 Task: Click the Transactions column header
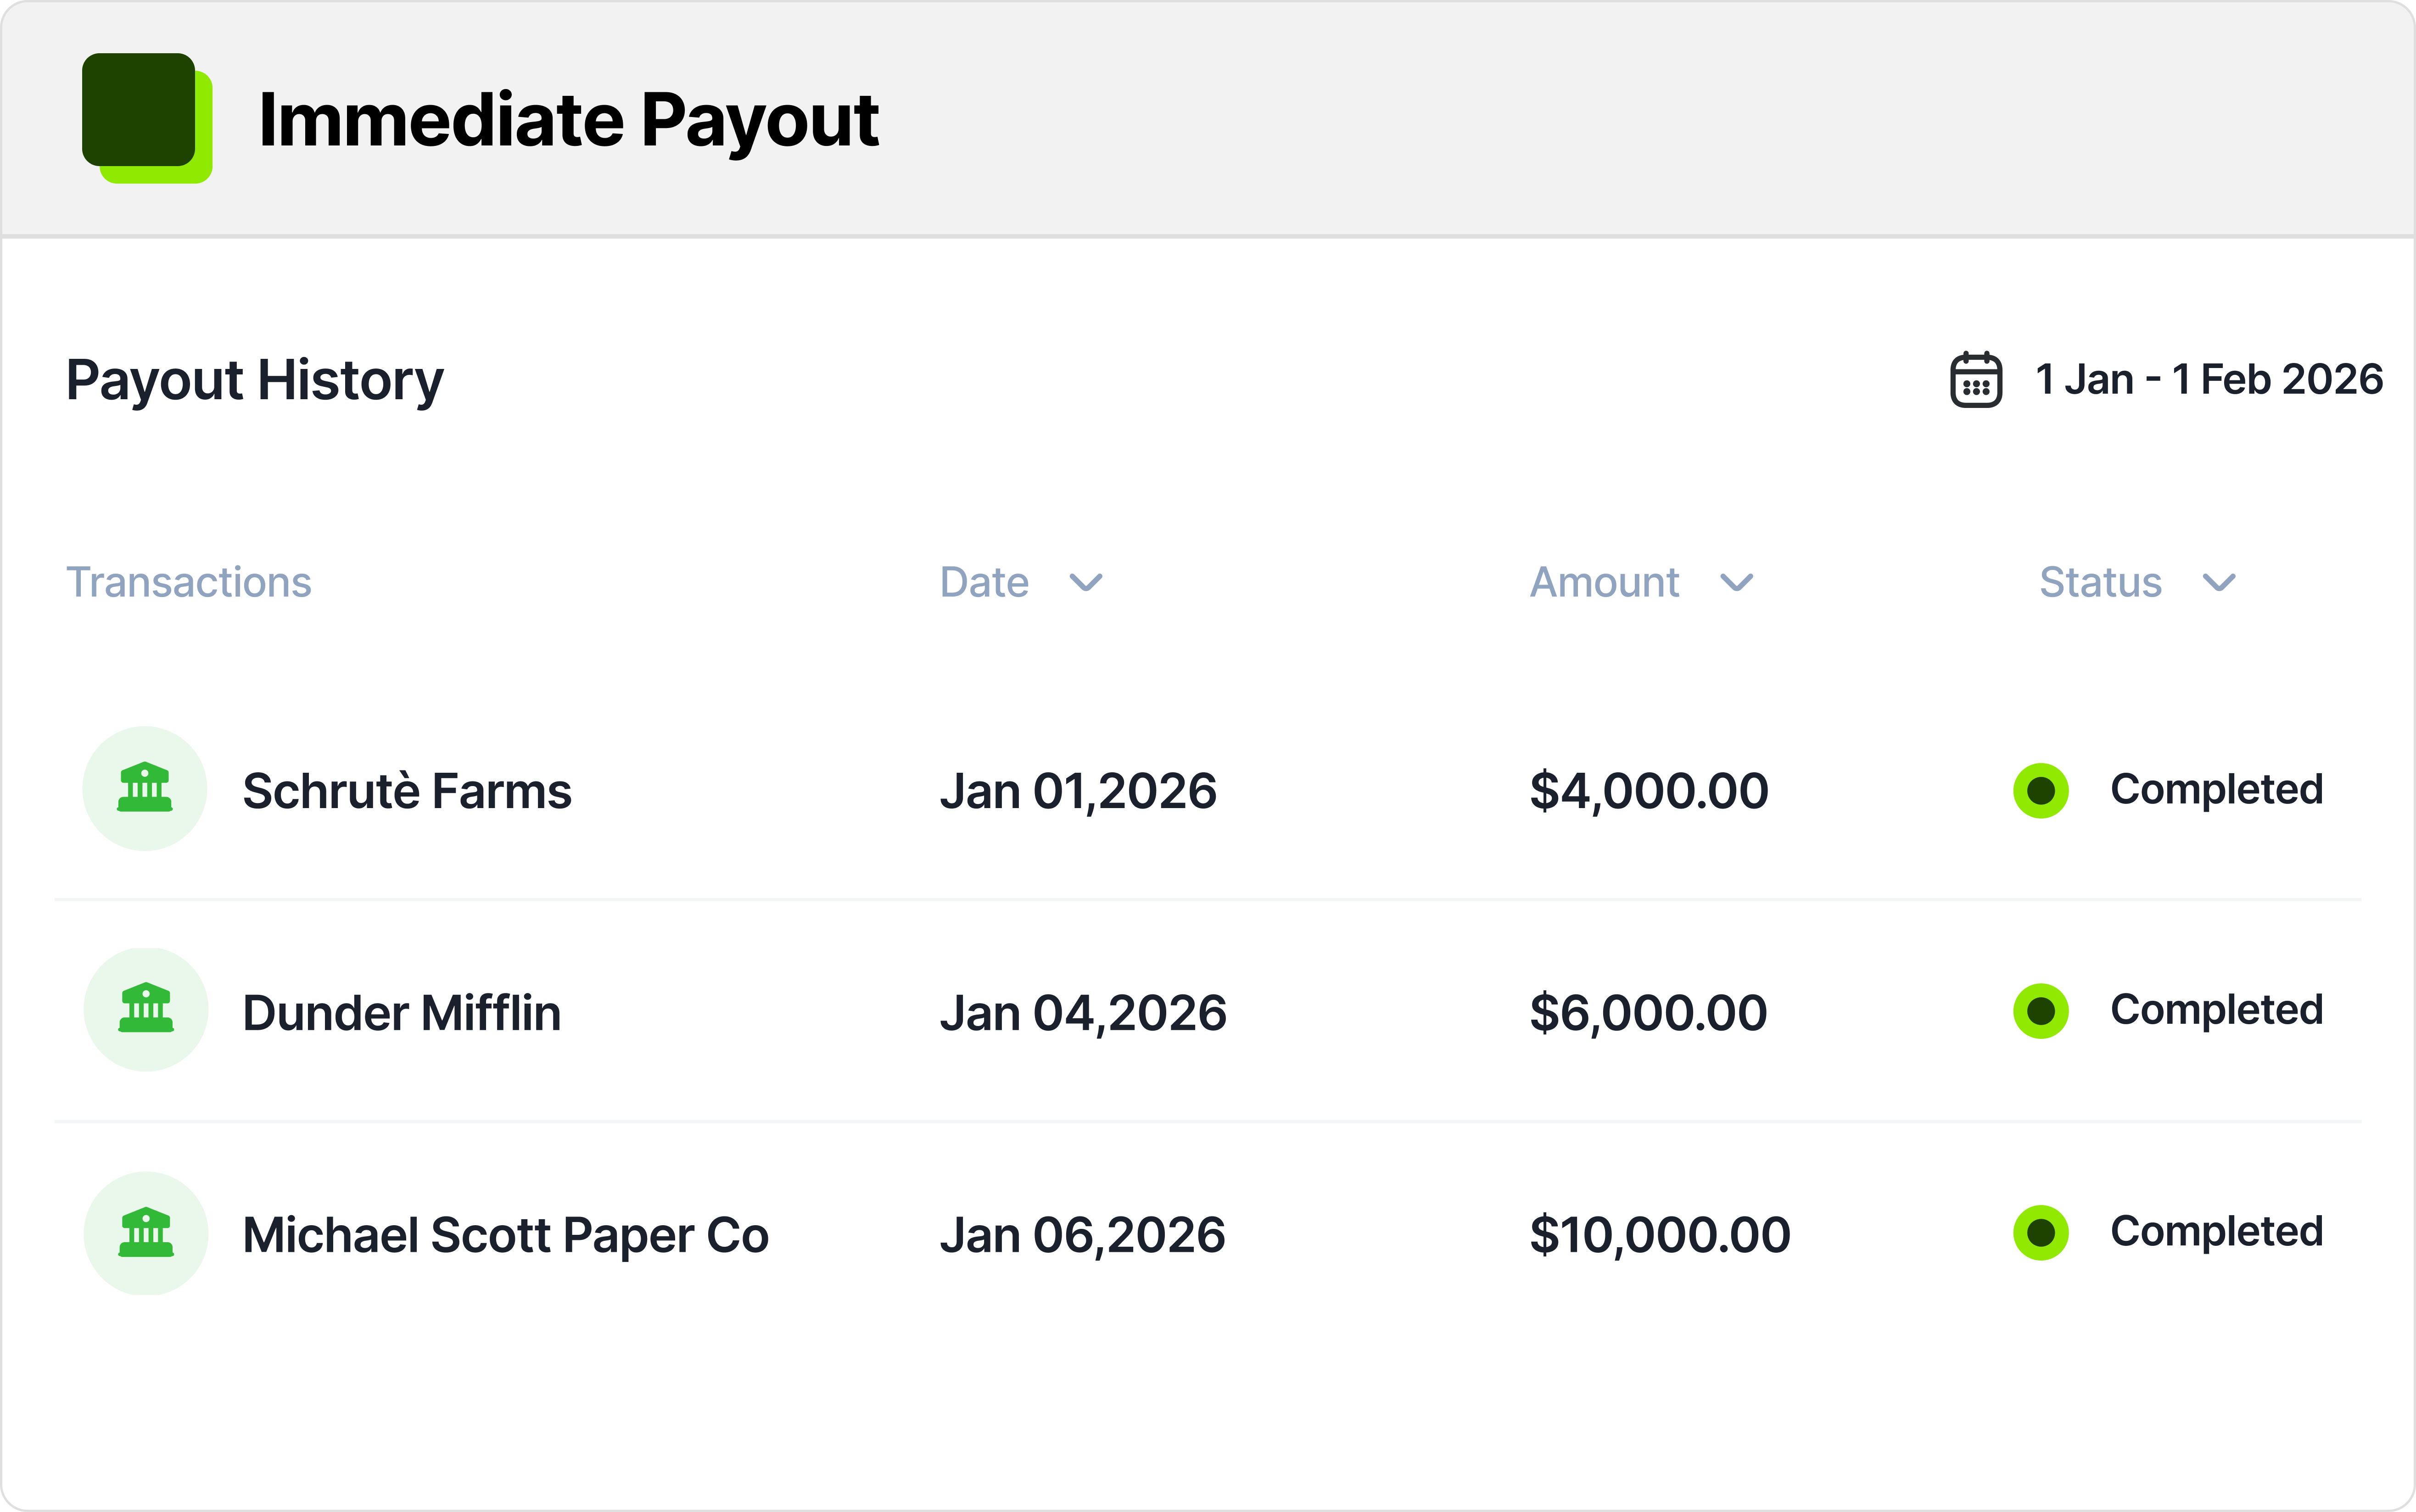[x=189, y=582]
